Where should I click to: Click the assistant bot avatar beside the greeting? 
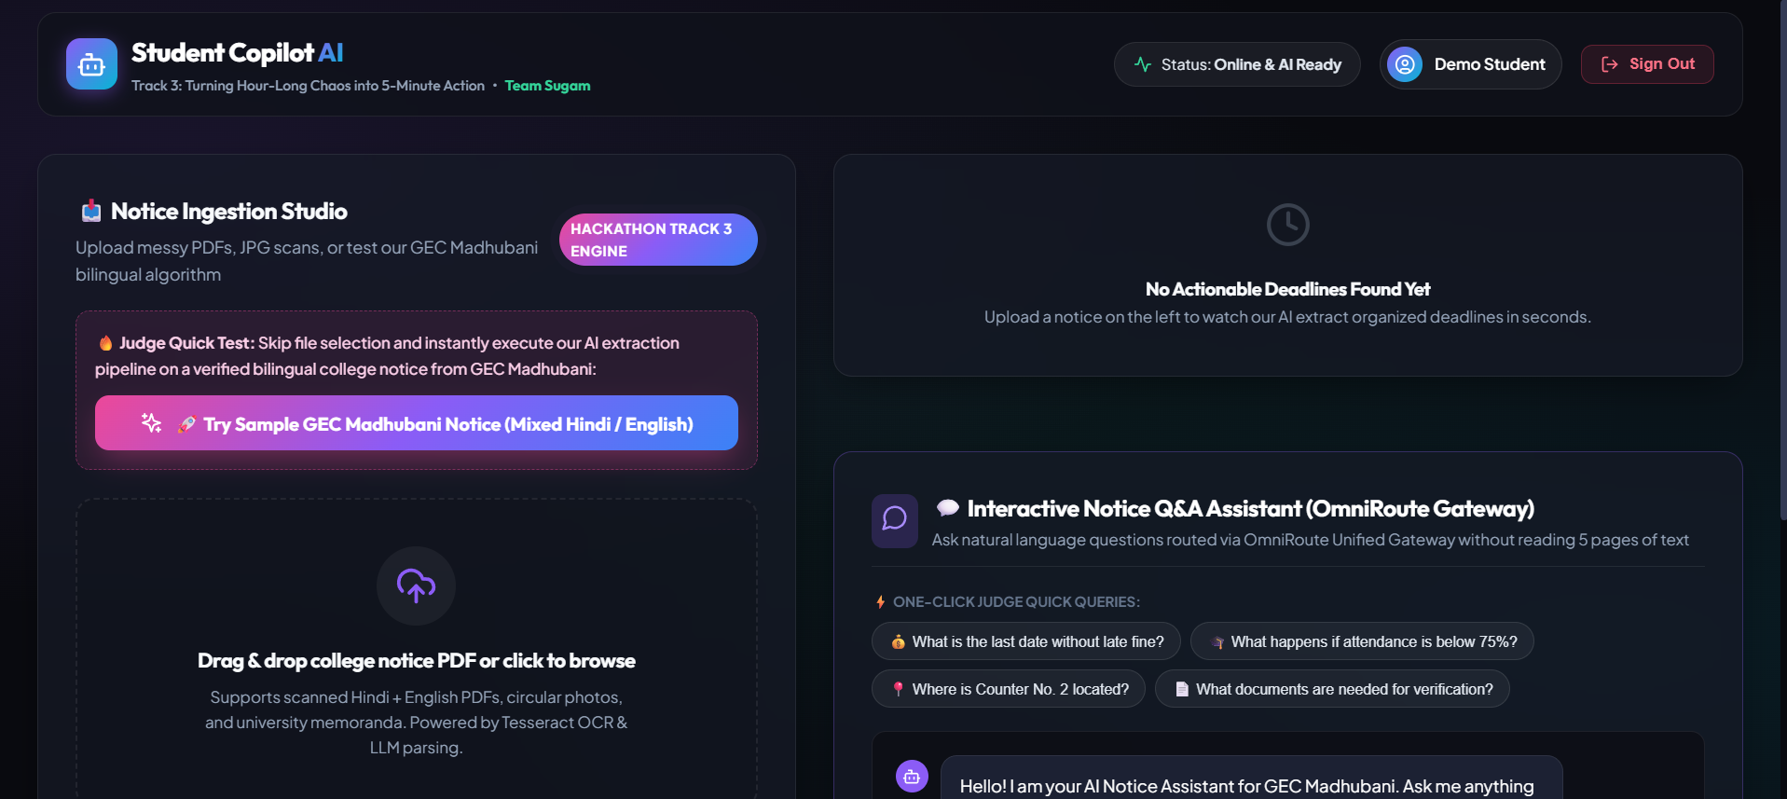tap(912, 776)
